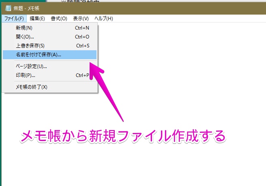This screenshot has width=266, height=186.
Task: Choose メモ帳の終了(X) to exit Notepad
Action: 50,87
